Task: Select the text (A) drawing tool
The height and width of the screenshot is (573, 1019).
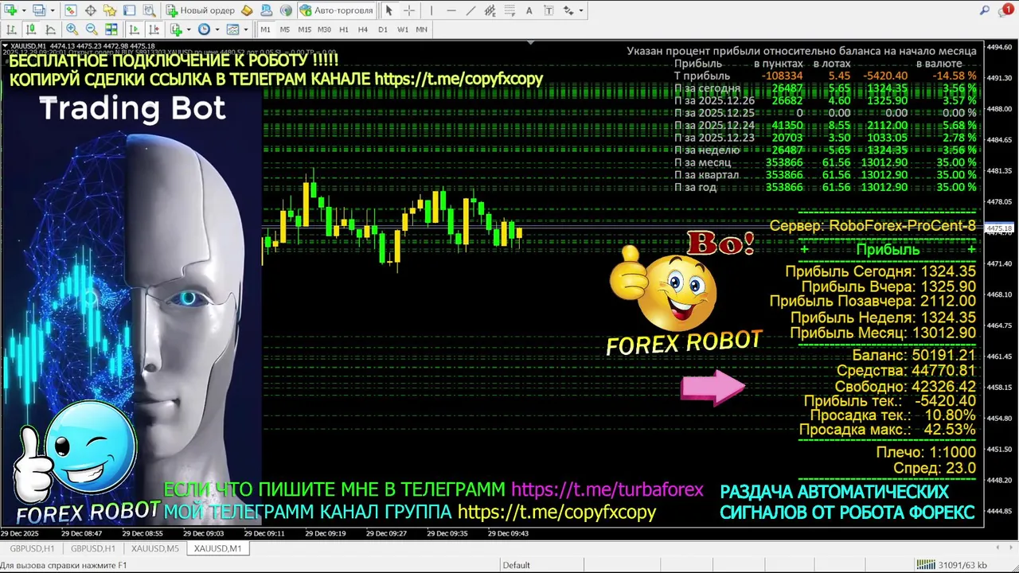Action: [529, 10]
